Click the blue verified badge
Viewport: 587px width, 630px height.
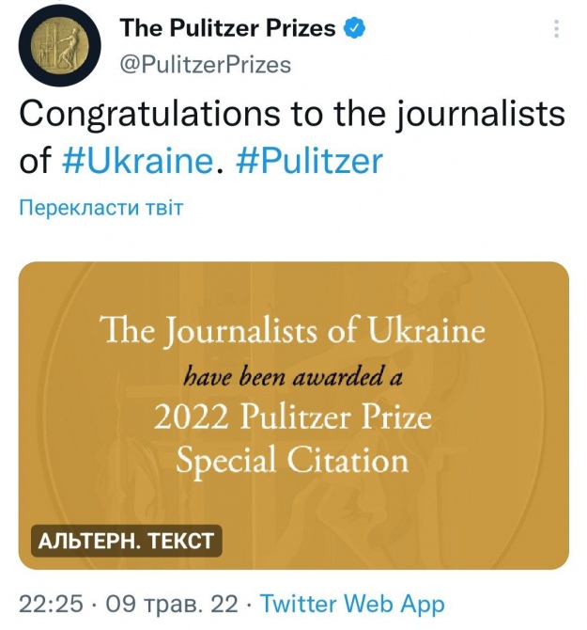pyautogui.click(x=356, y=29)
